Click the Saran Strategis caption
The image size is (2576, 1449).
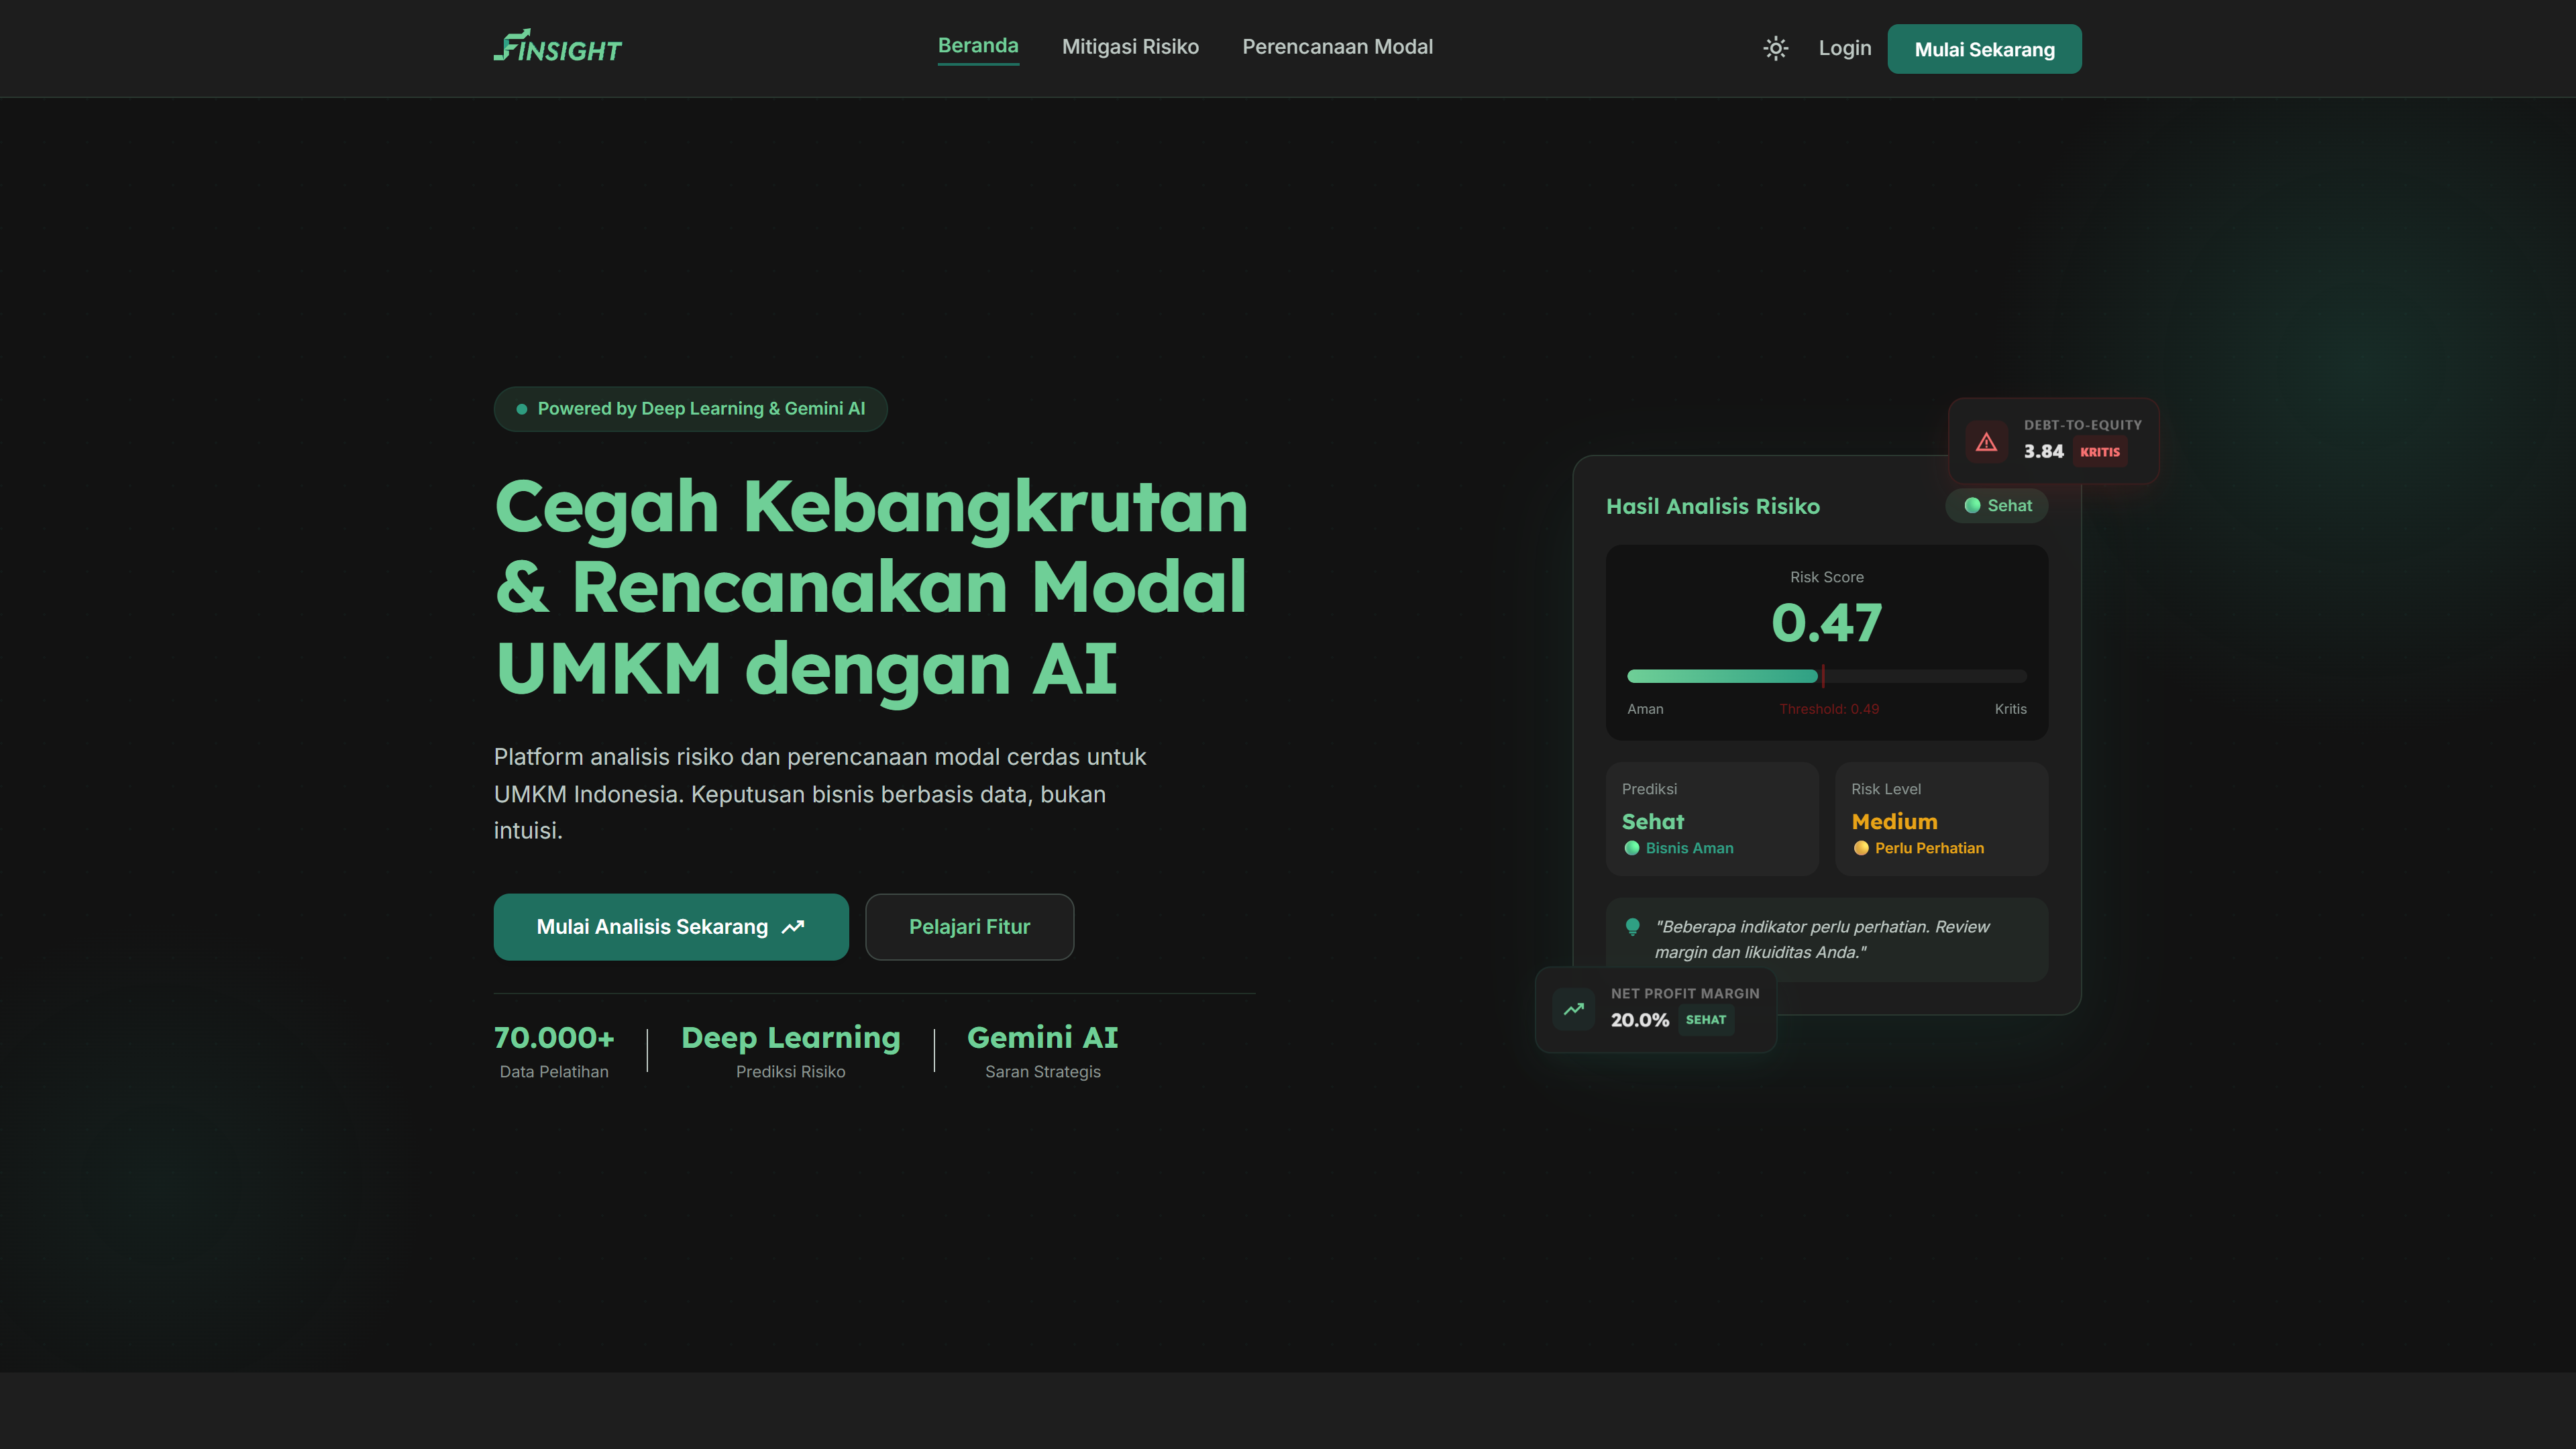(1042, 1072)
